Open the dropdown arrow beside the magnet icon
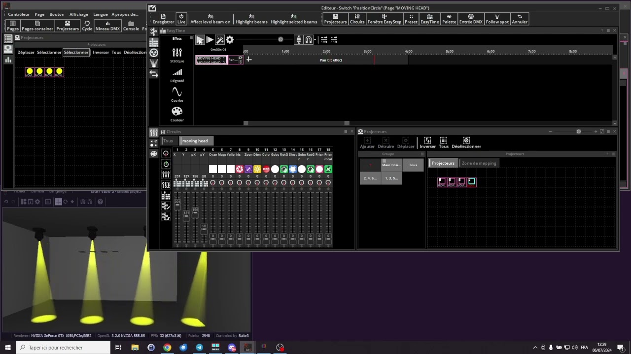 [x=315, y=40]
